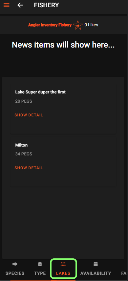Select the clipboard icon above Type

pos(40,264)
